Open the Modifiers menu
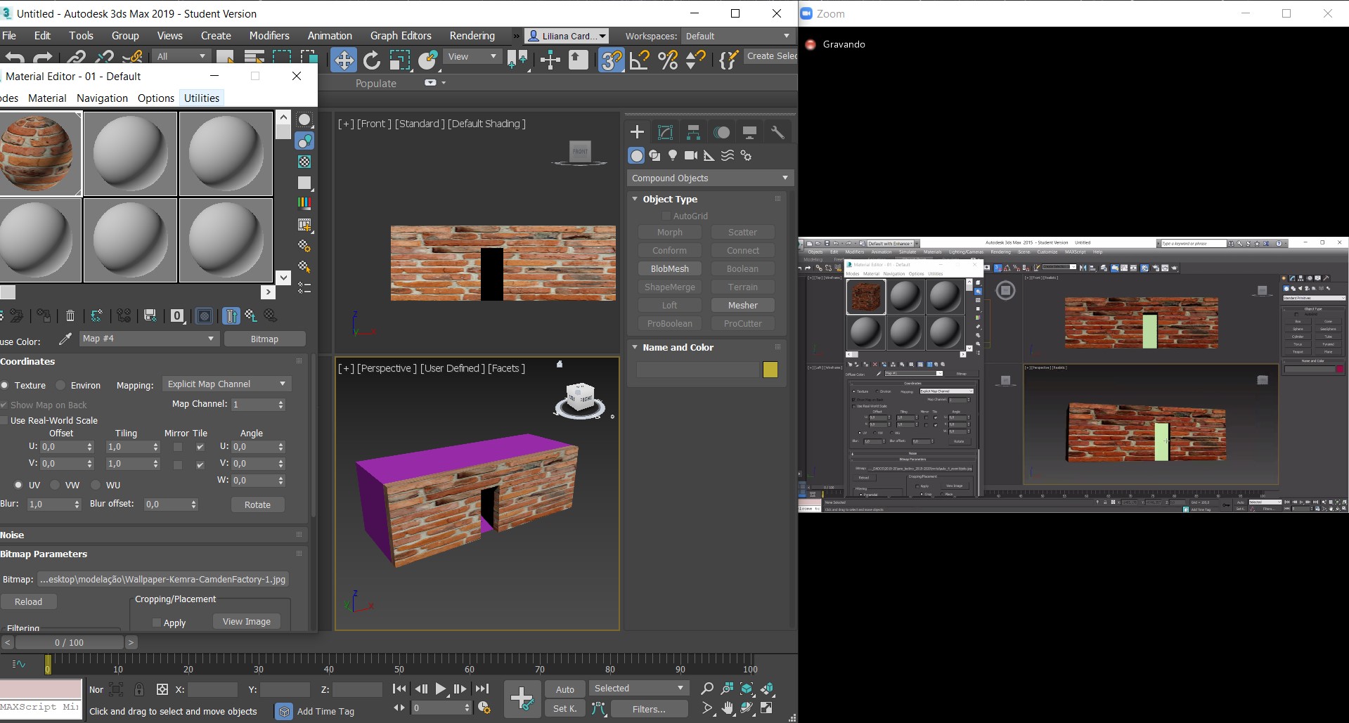Image resolution: width=1349 pixels, height=723 pixels. point(269,36)
